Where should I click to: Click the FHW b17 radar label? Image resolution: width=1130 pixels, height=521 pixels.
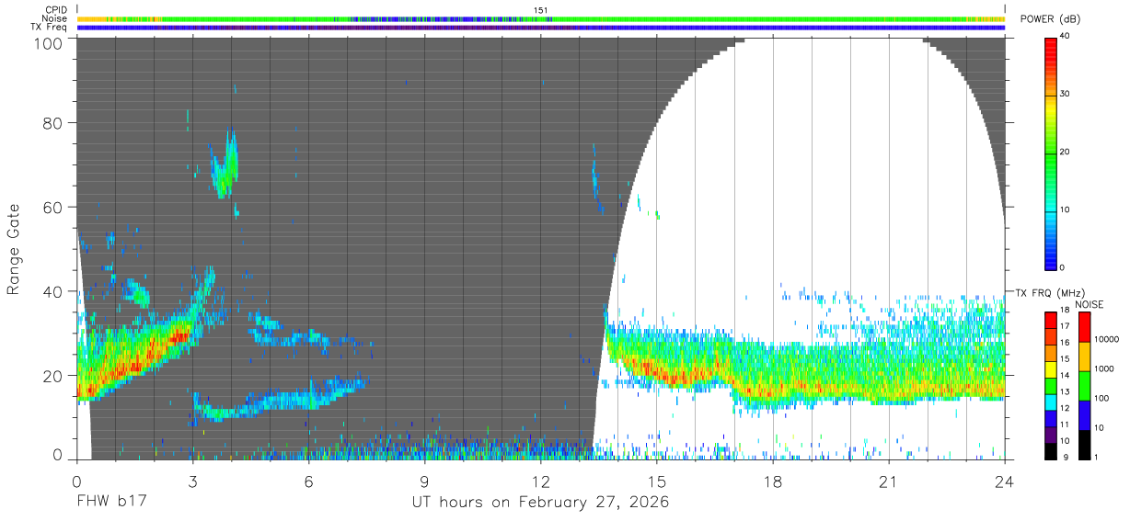click(x=112, y=503)
